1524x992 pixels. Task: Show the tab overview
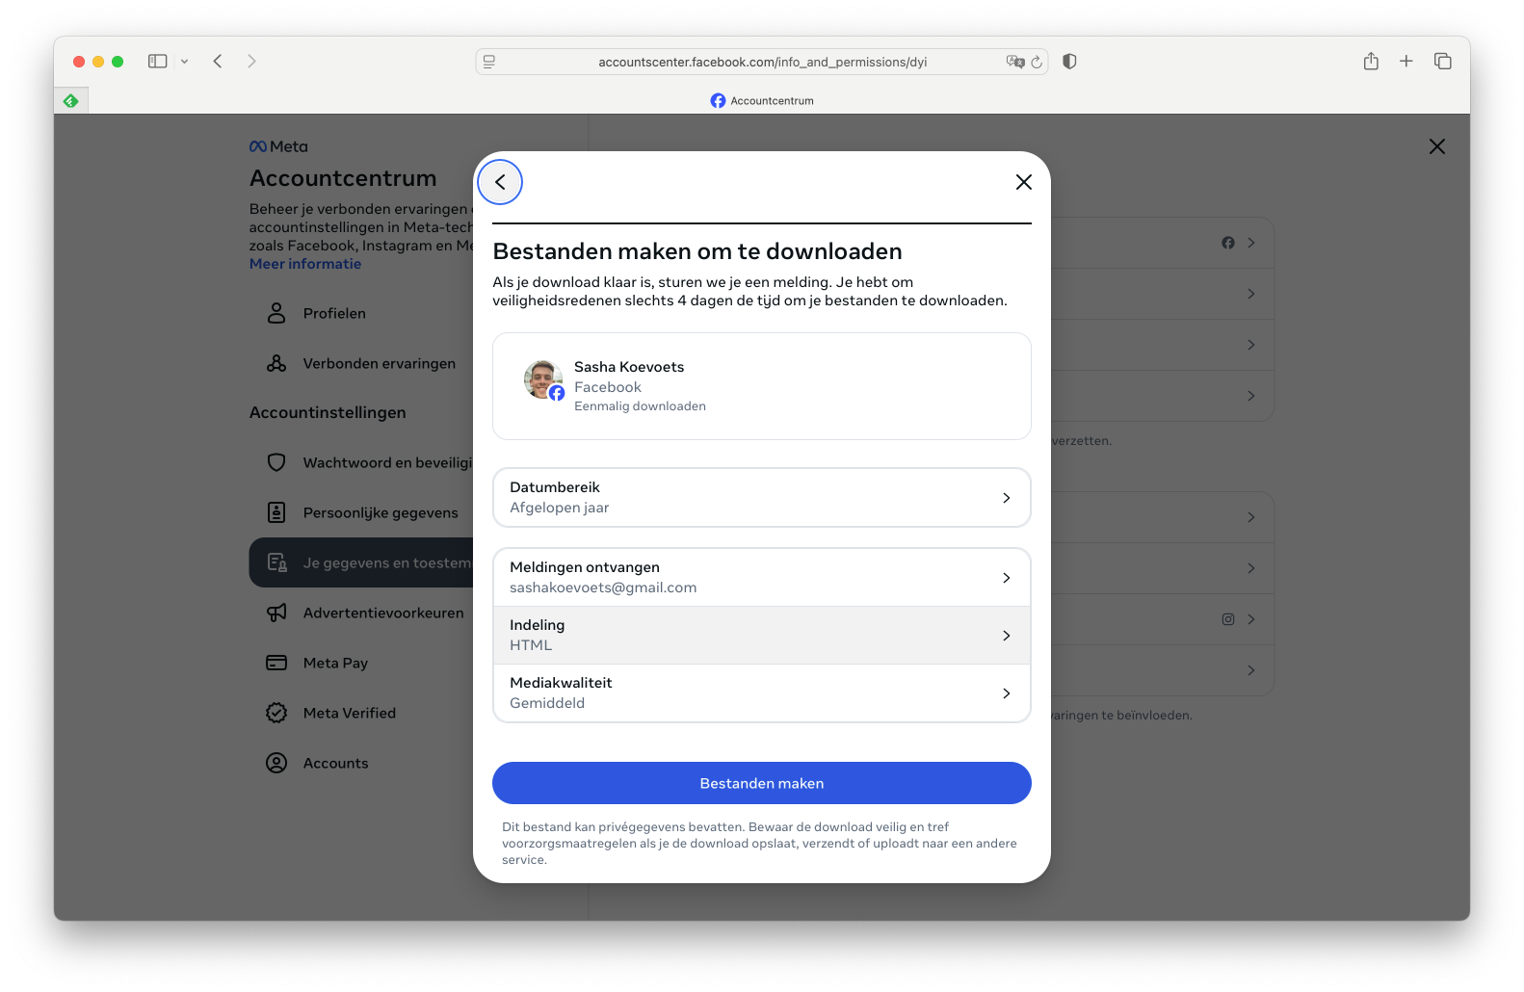(x=1442, y=62)
